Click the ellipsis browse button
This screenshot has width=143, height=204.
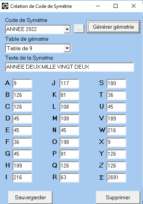[79, 29]
